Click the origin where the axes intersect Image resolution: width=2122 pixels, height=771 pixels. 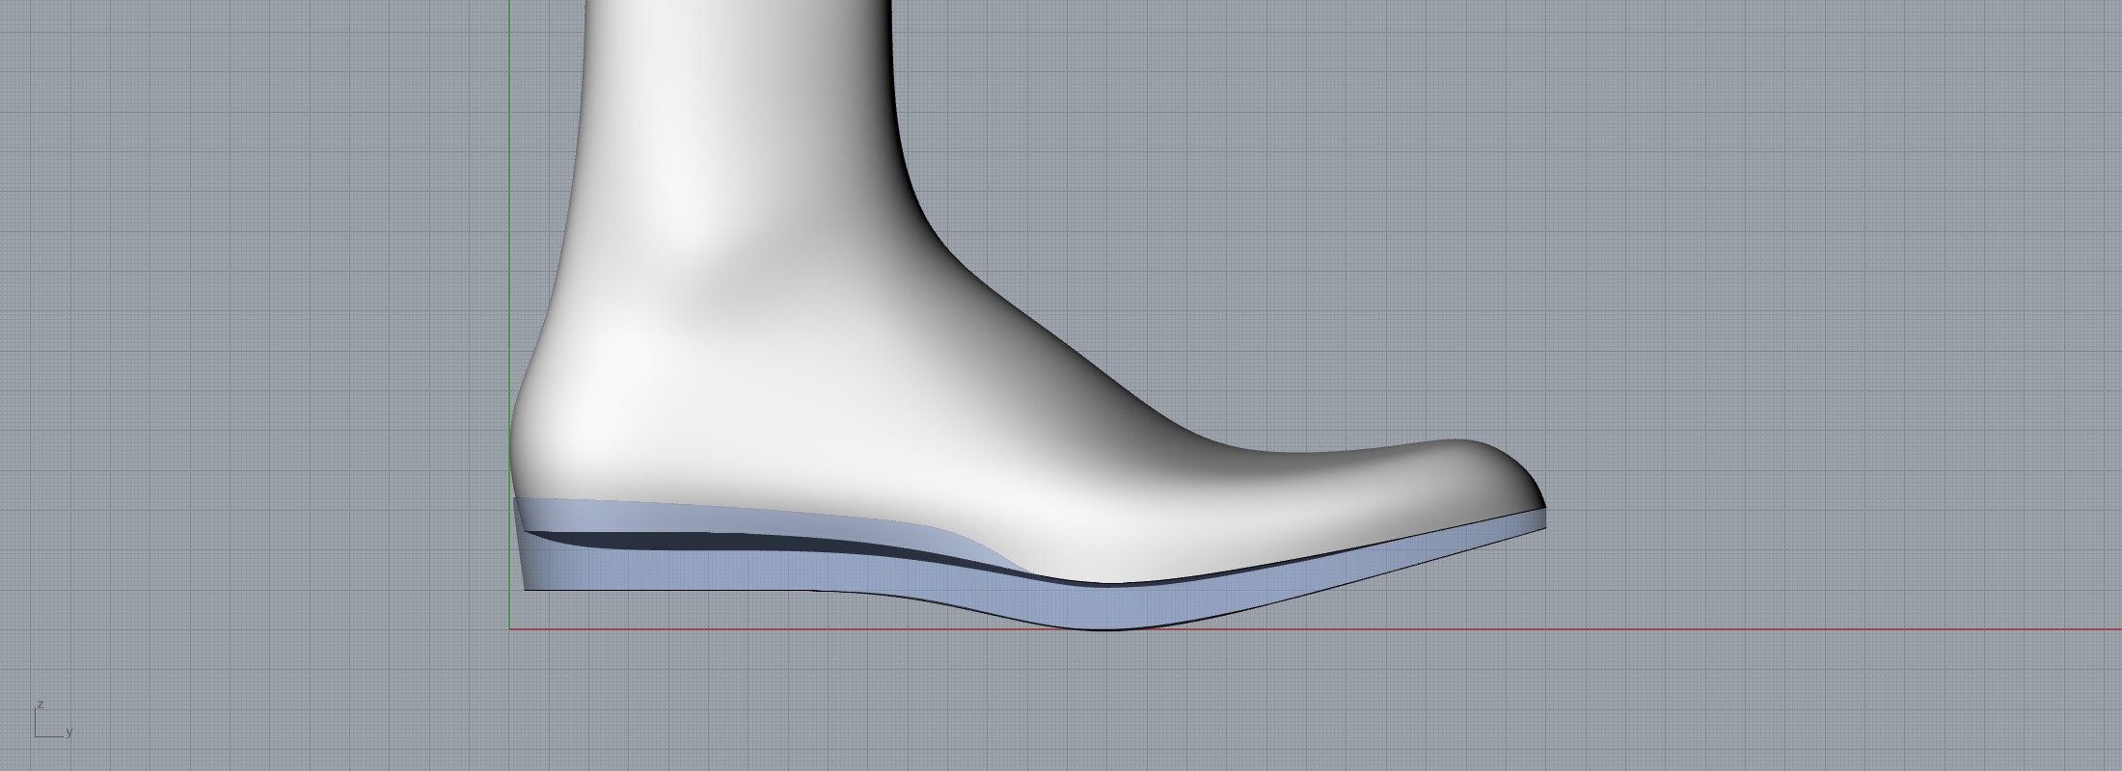click(x=509, y=629)
